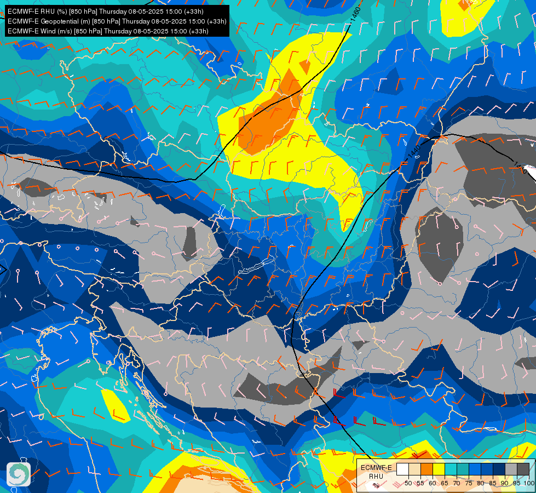Screen dimensions: 536x493
Task: Click the legend label ECMWF-E
Action: 376,468
